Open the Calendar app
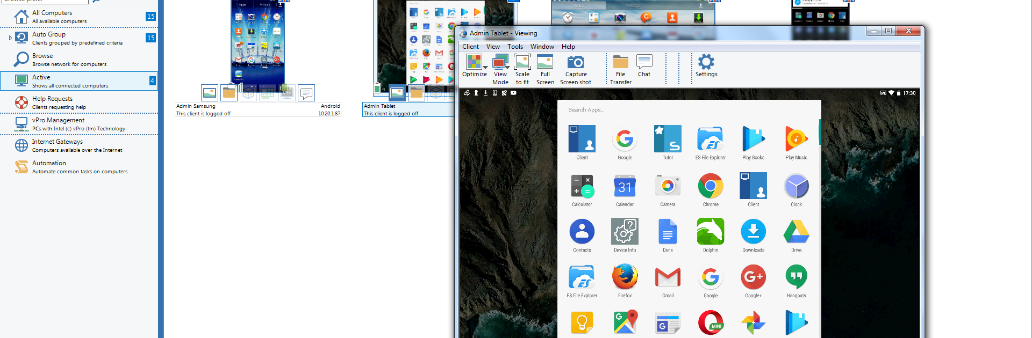This screenshot has width=1032, height=338. coord(625,189)
